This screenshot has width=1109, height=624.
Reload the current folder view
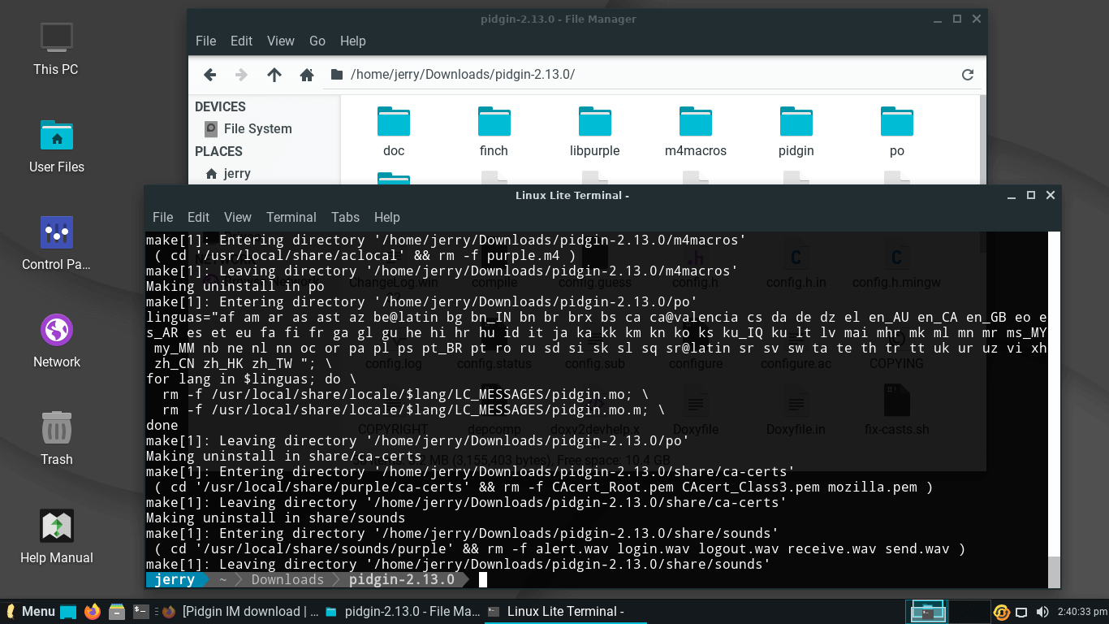click(967, 75)
